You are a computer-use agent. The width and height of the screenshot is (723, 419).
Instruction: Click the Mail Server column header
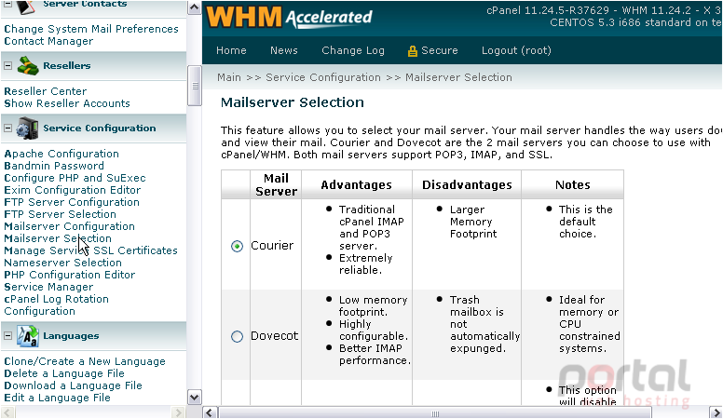pos(276,185)
